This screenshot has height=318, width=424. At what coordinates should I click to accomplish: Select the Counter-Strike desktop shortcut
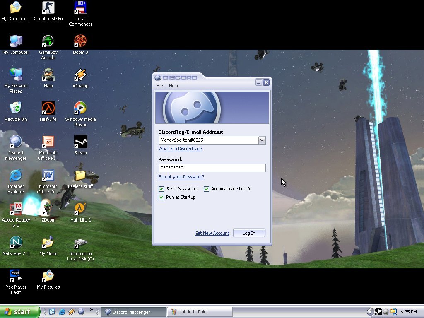coord(48,11)
